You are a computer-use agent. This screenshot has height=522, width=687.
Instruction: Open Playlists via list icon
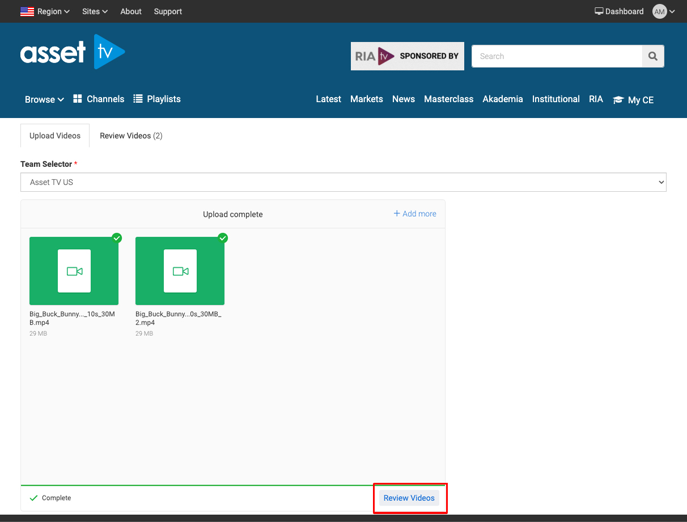click(x=138, y=99)
